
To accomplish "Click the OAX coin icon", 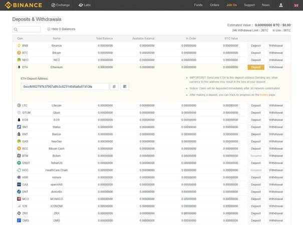I will 19,184.
